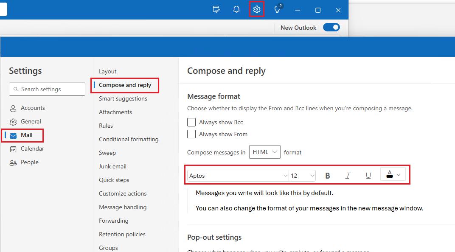The width and height of the screenshot is (455, 252).
Task: Open the Settings gear icon
Action: tap(256, 9)
